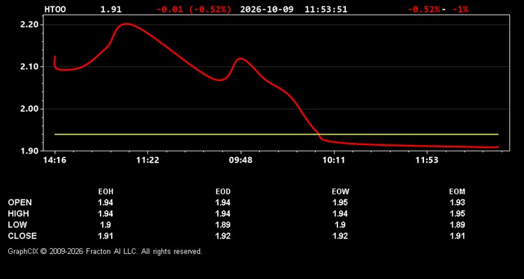The height and width of the screenshot is (279, 524).
Task: Click the 09:48 time axis label
Action: click(241, 160)
